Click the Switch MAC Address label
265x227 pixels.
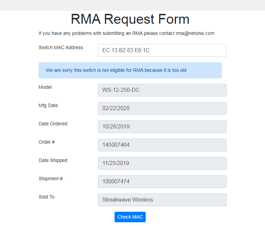(x=61, y=47)
